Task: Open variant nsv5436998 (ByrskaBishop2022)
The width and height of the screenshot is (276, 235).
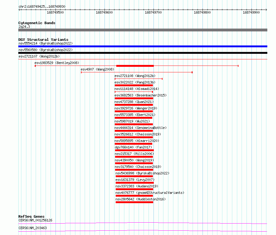Action: [x=142, y=173]
